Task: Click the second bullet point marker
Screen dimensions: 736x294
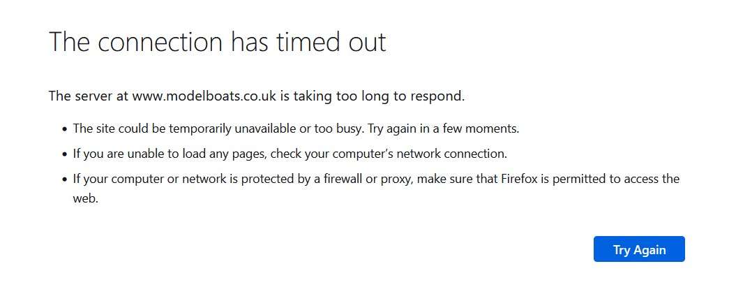Action: coord(65,154)
